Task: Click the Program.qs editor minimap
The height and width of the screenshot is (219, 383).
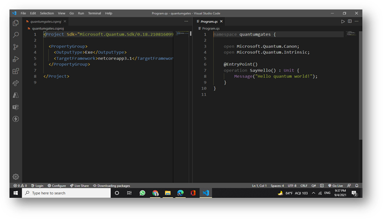Action: tap(351, 33)
